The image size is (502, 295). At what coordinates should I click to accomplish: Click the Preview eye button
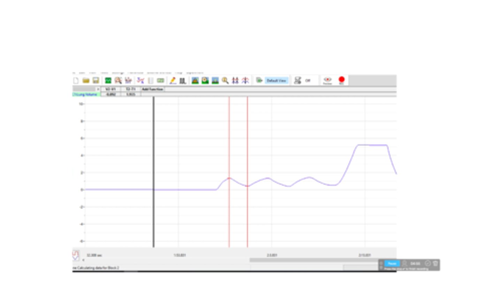click(327, 81)
